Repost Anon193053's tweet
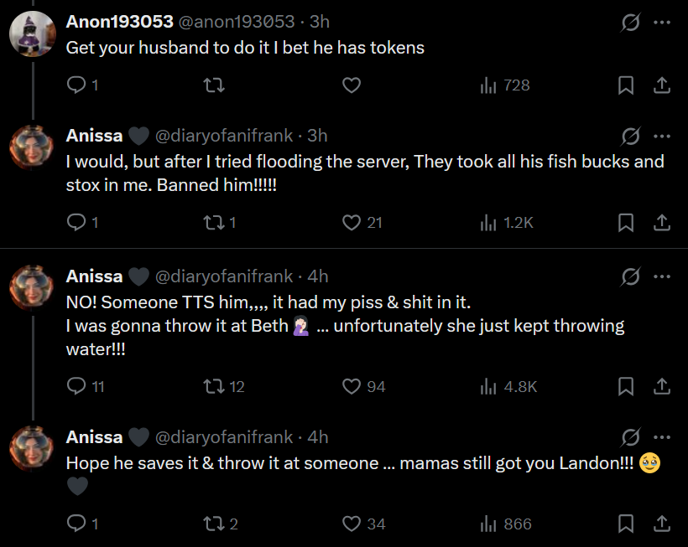Viewport: 688px width, 547px height. (x=215, y=85)
